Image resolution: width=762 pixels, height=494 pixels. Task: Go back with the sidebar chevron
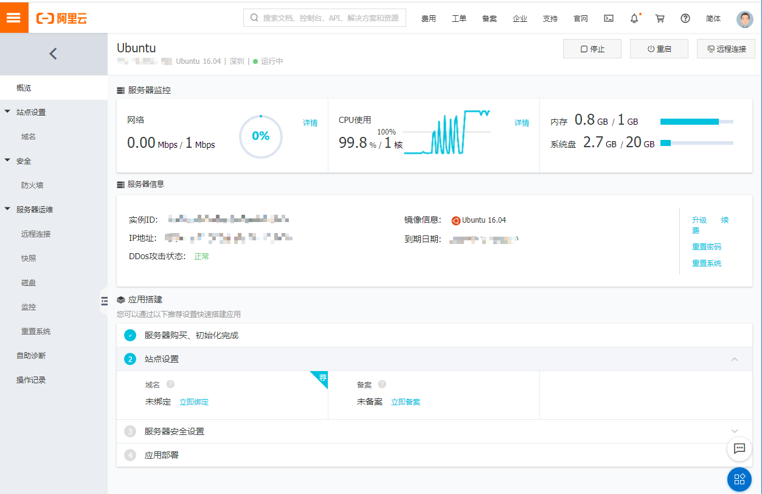[53, 54]
